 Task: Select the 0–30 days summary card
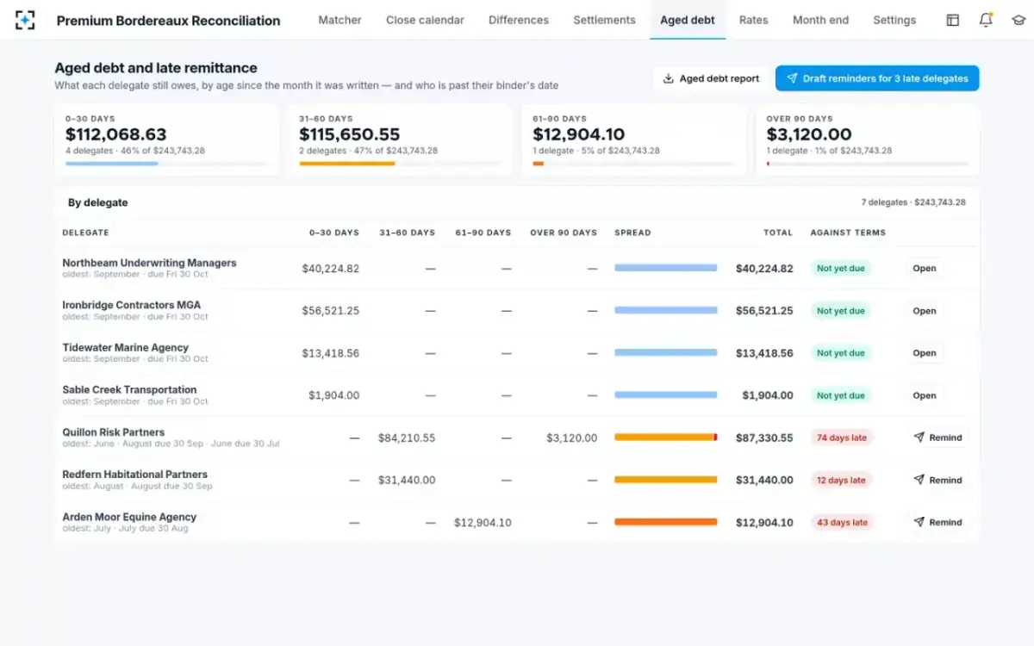click(167, 140)
